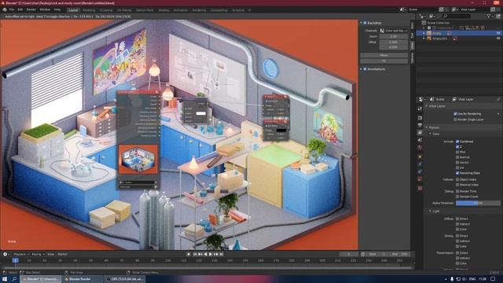Expand the Annotations panel arrow
The image size is (503, 283).
tap(361, 69)
